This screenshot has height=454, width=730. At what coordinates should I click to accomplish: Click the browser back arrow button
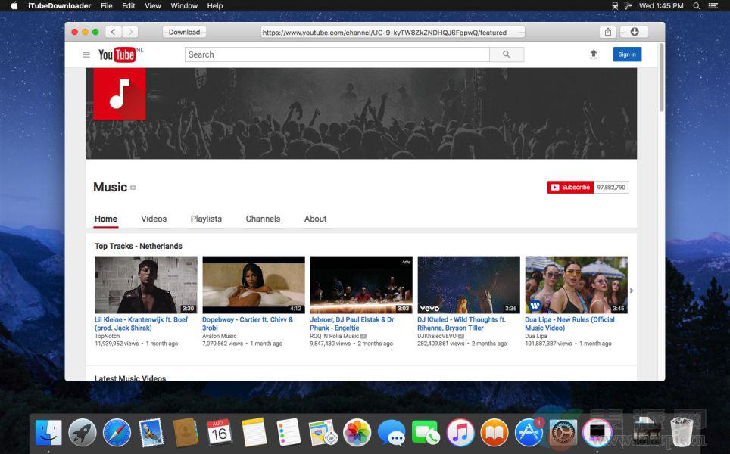[x=114, y=32]
